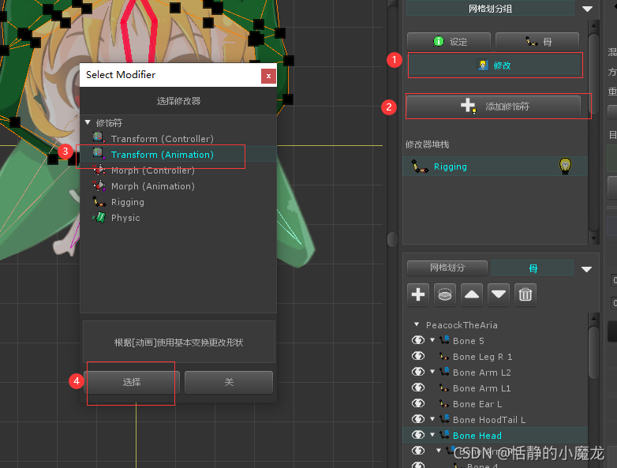617x468 pixels.
Task: Click the Rigging bone icon in dialog
Action: pos(99,201)
